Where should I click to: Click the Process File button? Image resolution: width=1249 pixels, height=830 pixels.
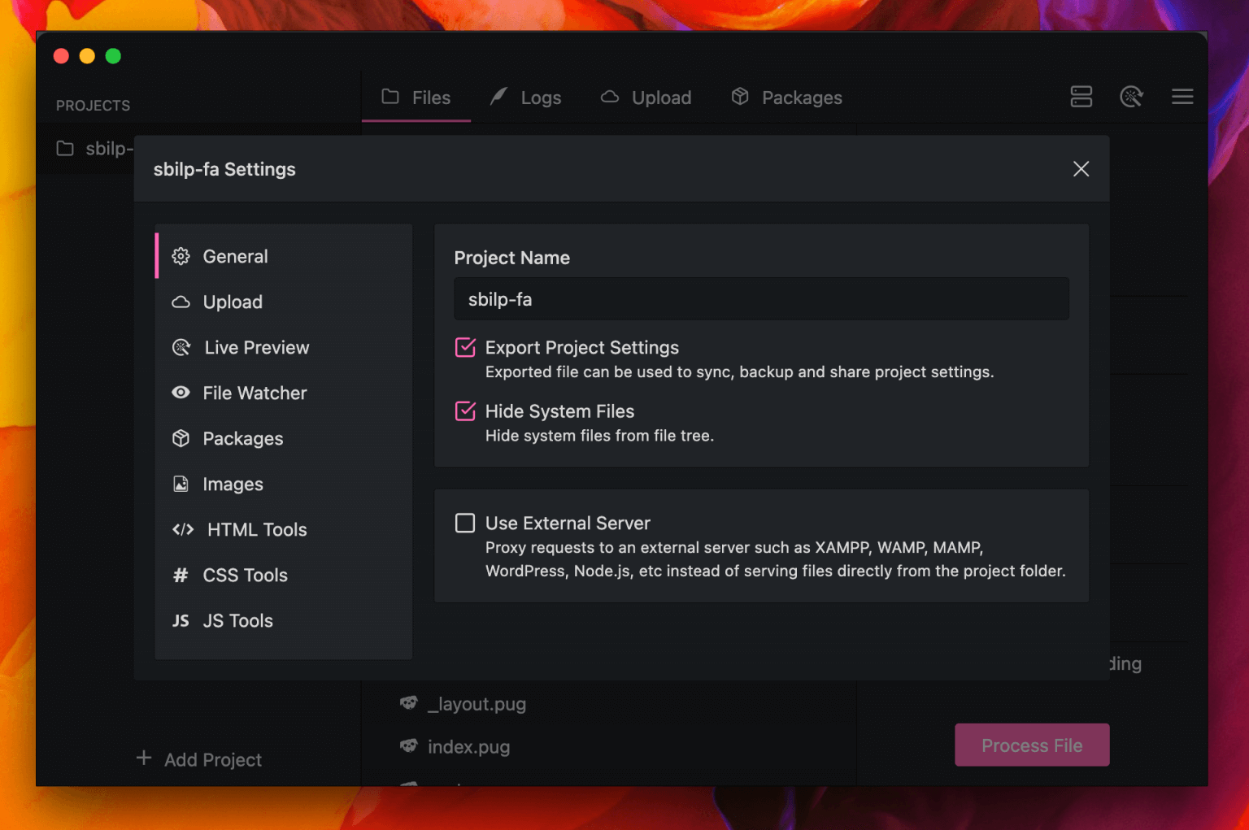pyautogui.click(x=1031, y=745)
